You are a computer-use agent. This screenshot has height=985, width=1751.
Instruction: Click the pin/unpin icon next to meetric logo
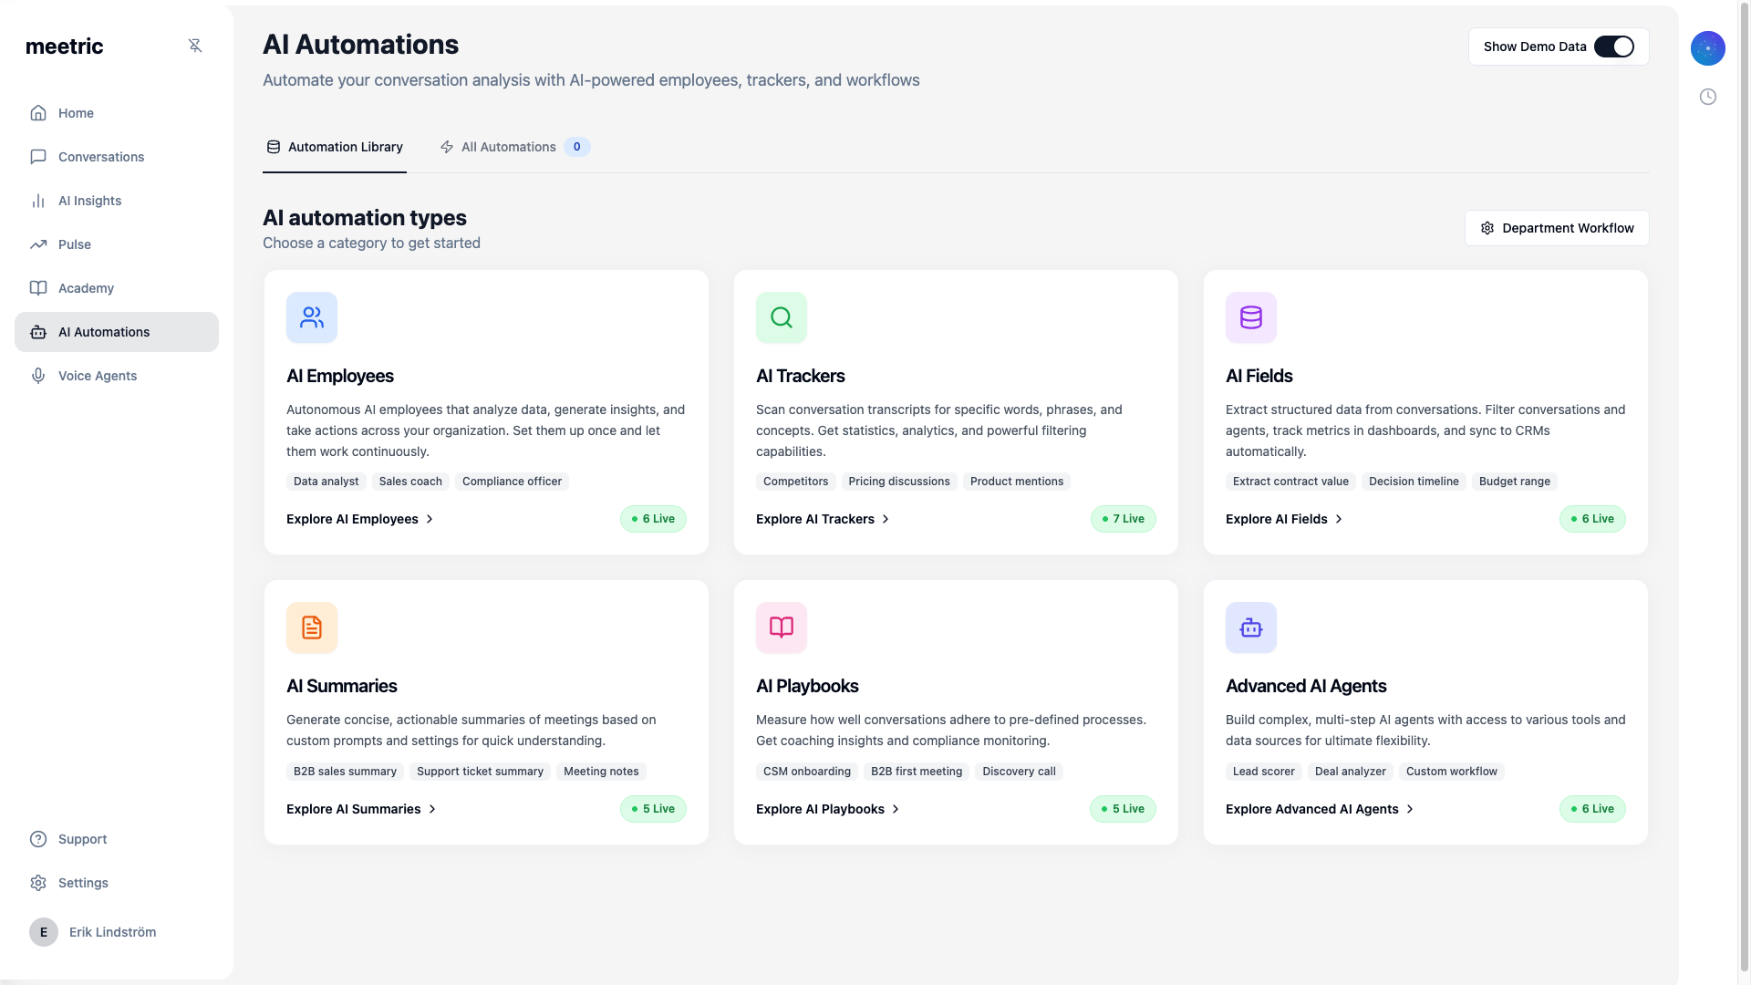click(195, 45)
